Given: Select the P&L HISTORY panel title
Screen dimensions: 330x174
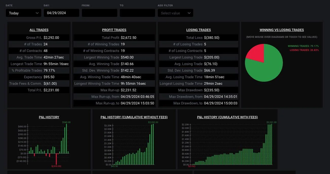Looking at the screenshot, I should (49, 117).
